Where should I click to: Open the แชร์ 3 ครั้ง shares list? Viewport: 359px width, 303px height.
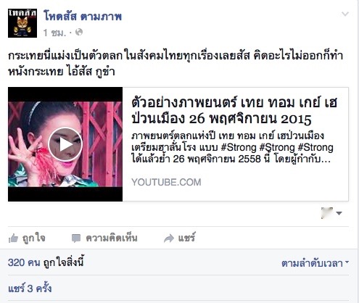click(30, 289)
